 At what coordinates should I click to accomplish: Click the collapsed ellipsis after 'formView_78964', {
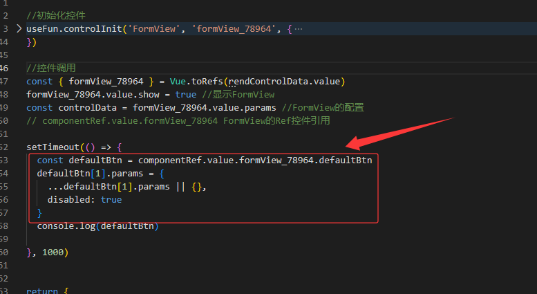[299, 29]
